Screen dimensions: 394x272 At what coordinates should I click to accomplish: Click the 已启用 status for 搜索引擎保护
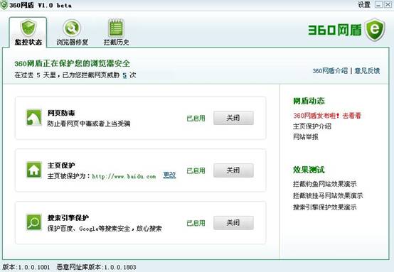(x=196, y=223)
